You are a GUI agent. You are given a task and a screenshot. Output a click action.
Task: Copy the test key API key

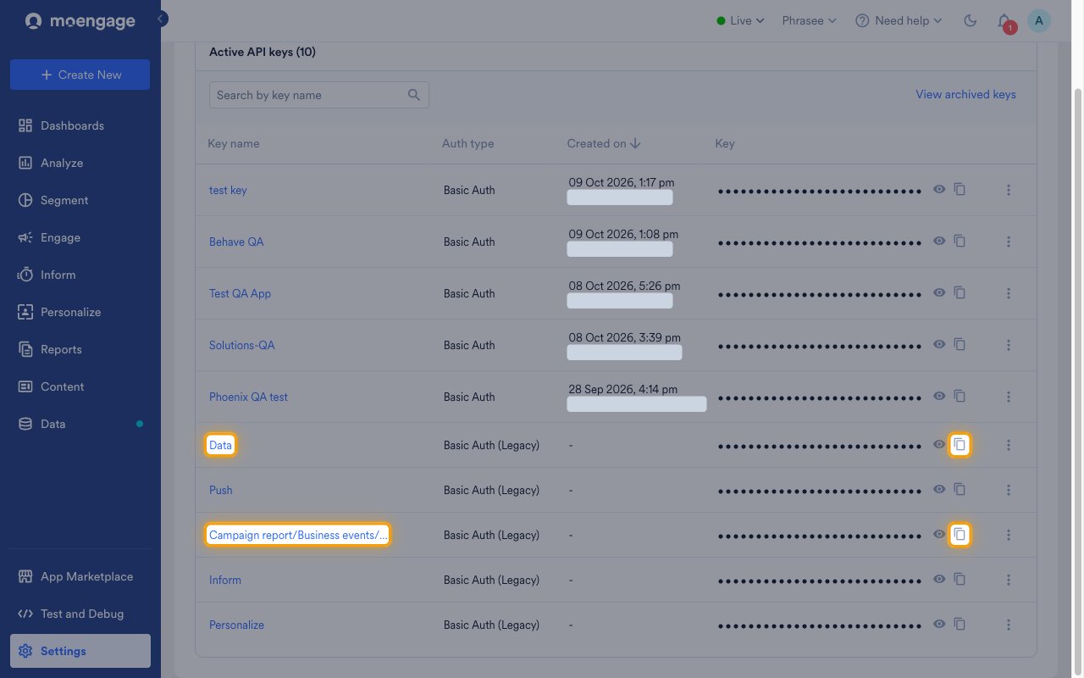[960, 190]
